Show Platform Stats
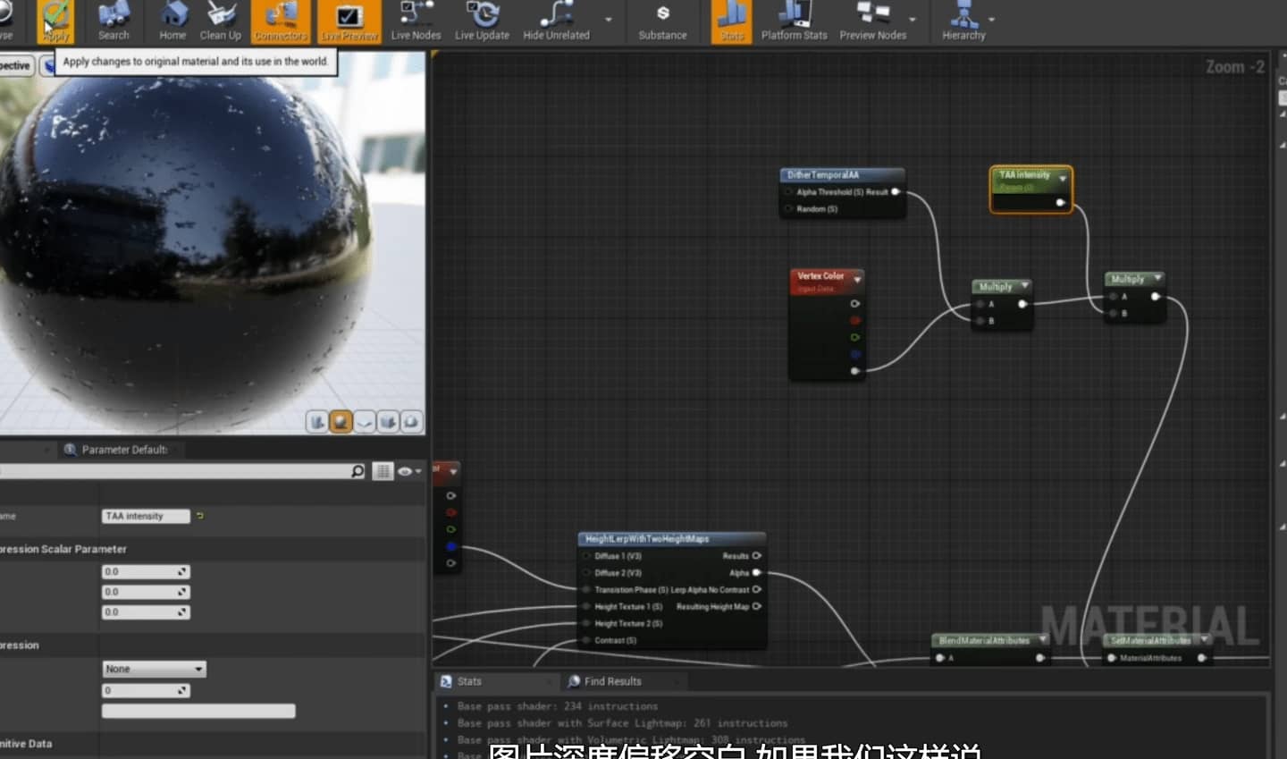 click(794, 21)
